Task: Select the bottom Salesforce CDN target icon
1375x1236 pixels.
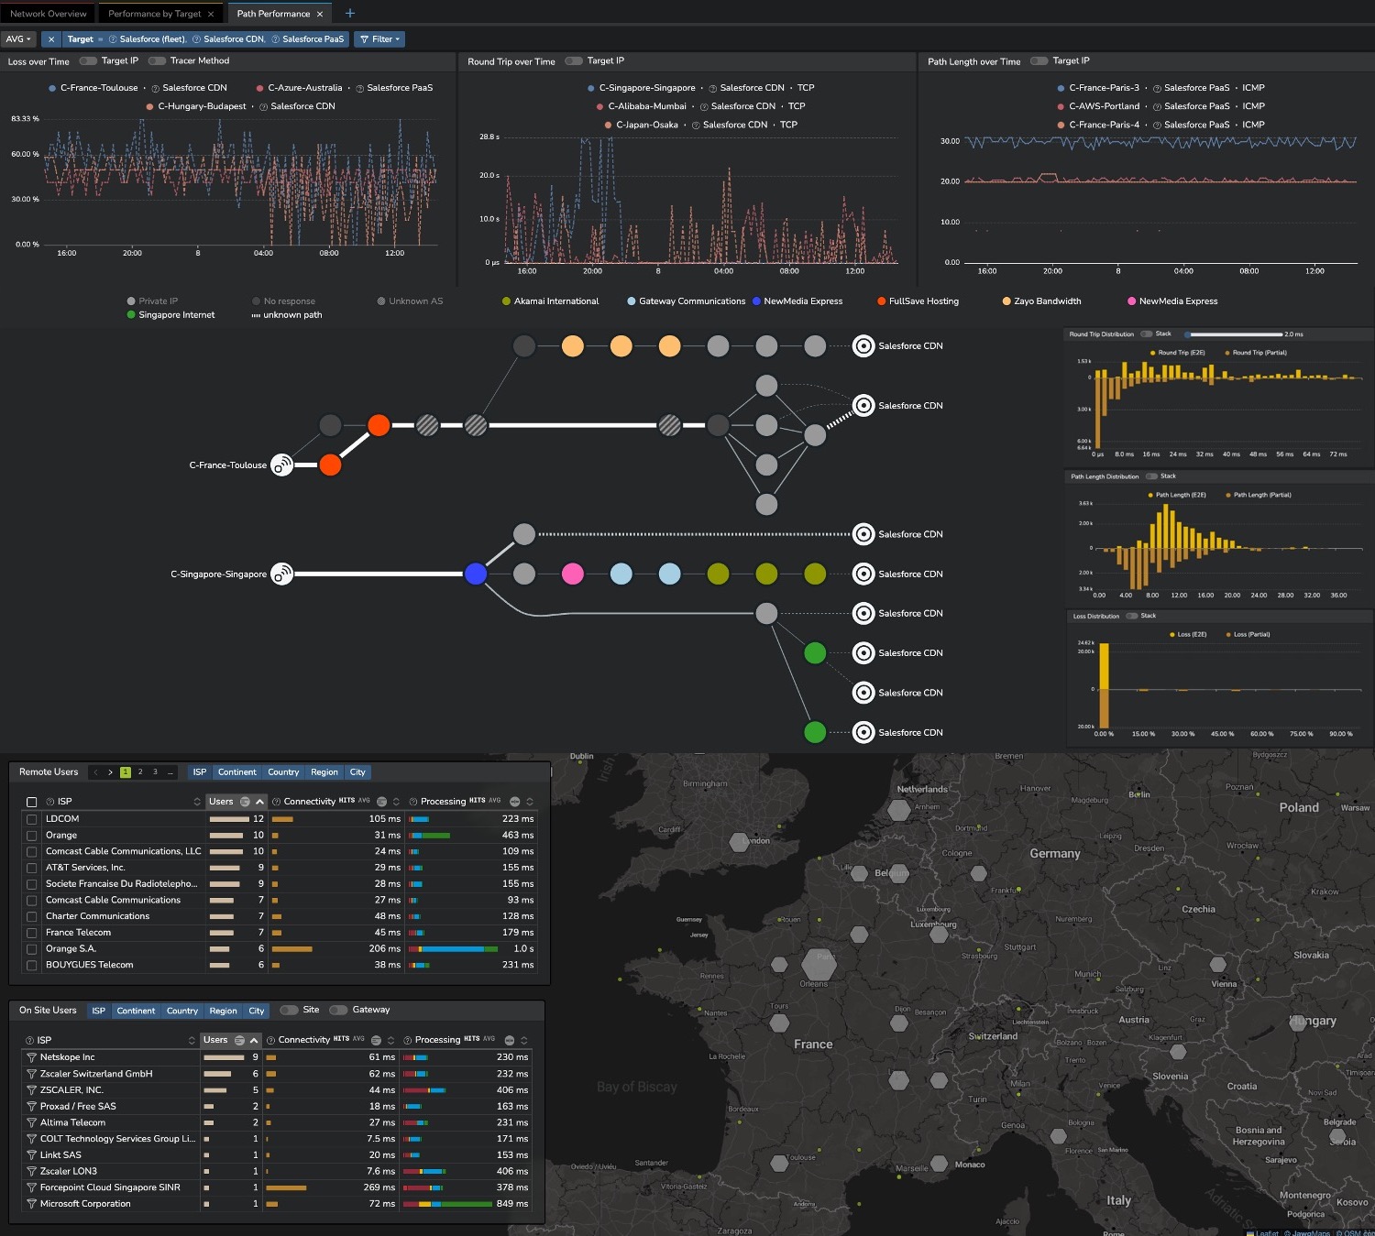Action: 863,732
